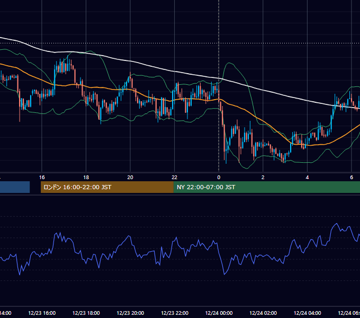Image resolution: width=360 pixels, height=318 pixels.
Task: Click the price chart hour label 16
Action: 42,178
